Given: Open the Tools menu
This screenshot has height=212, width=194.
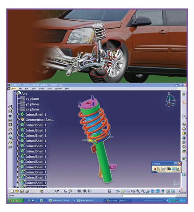Looking at the screenshot, I should pyautogui.click(x=49, y=89).
